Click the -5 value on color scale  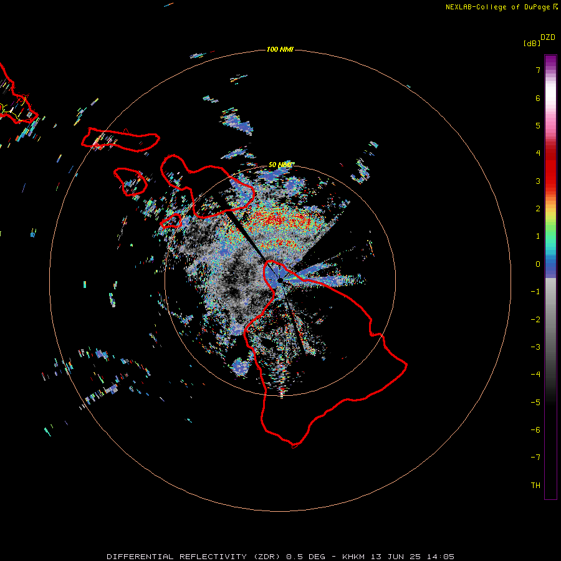click(x=535, y=403)
